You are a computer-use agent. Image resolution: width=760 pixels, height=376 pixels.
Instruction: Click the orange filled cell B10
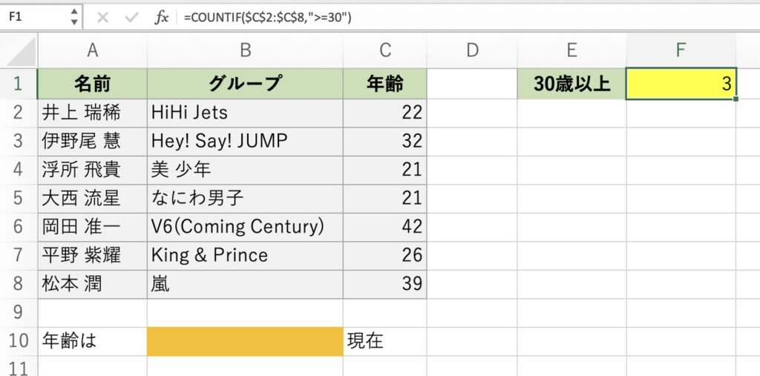pyautogui.click(x=245, y=341)
